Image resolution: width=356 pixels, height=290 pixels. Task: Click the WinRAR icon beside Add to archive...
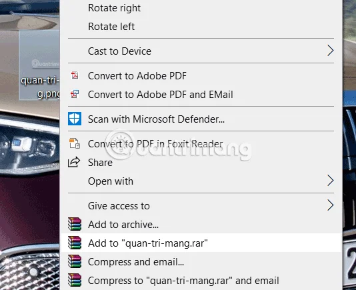click(x=75, y=224)
